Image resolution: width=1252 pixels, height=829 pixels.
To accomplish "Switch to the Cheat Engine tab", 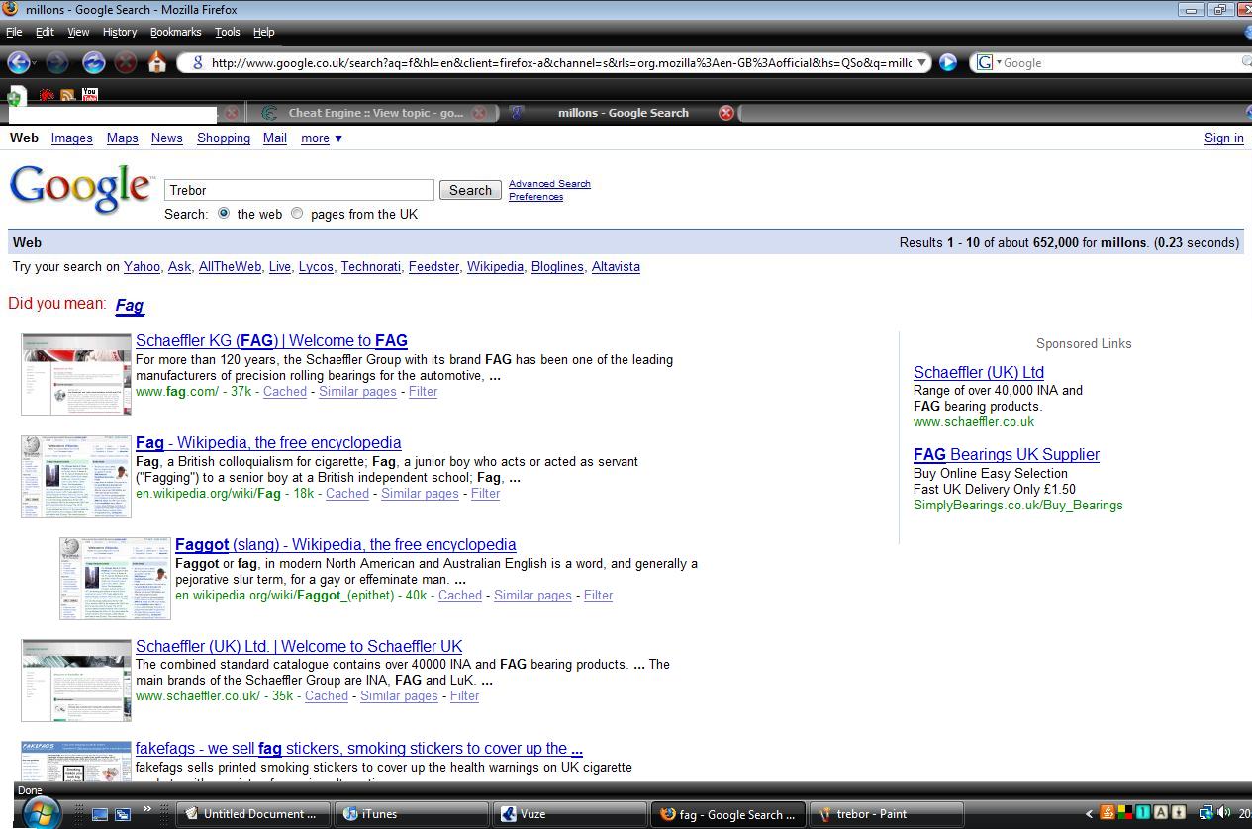I will point(374,113).
